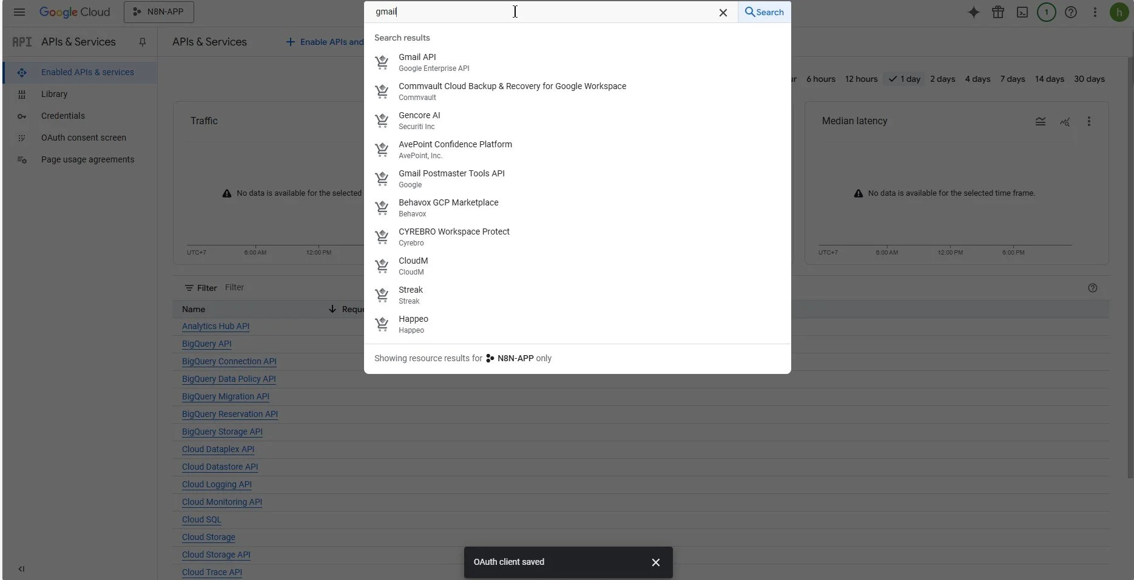The height and width of the screenshot is (580, 1134).
Task: Collapse the sidebar using bottom arrow
Action: (21, 568)
